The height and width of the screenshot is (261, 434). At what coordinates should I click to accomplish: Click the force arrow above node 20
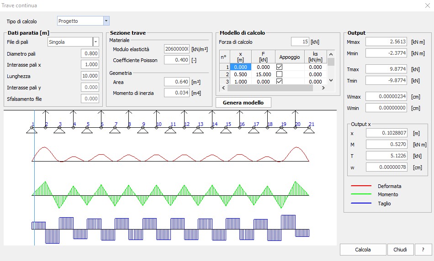296,118
